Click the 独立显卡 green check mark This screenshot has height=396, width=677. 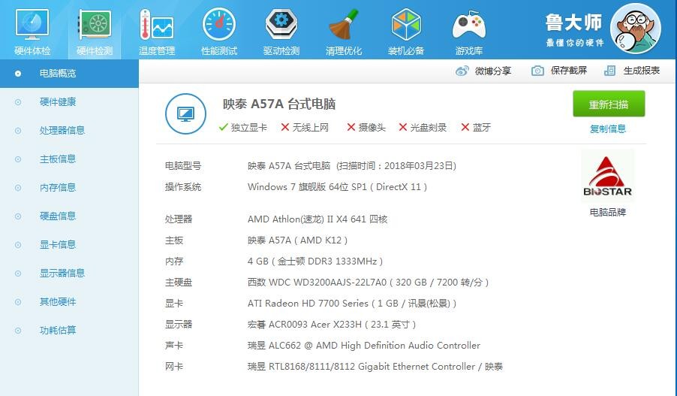click(x=223, y=127)
